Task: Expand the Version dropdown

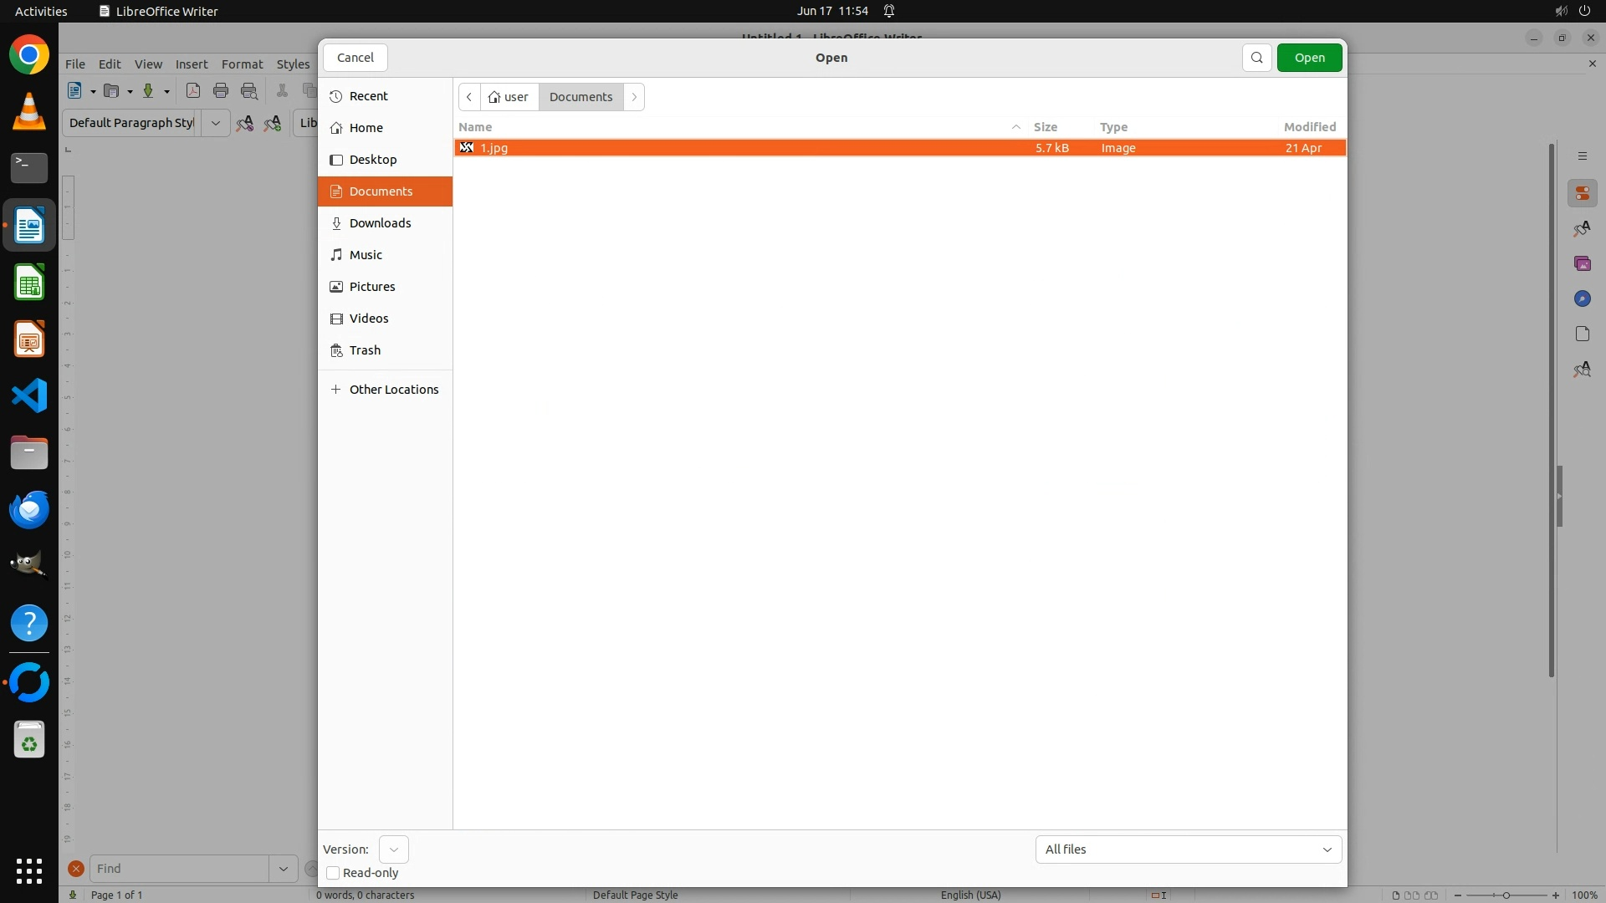Action: click(x=393, y=849)
